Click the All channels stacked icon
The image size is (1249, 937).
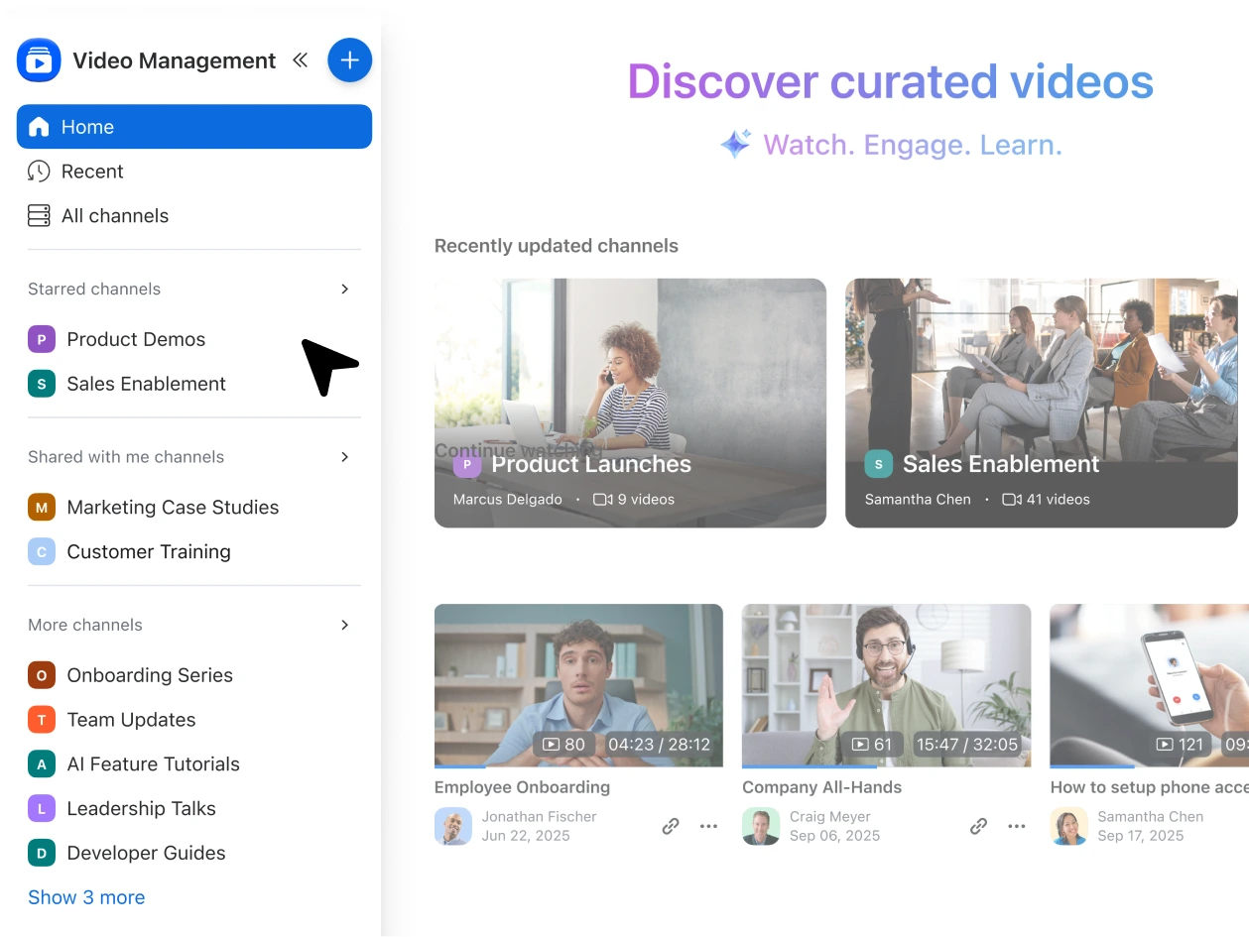tap(39, 215)
